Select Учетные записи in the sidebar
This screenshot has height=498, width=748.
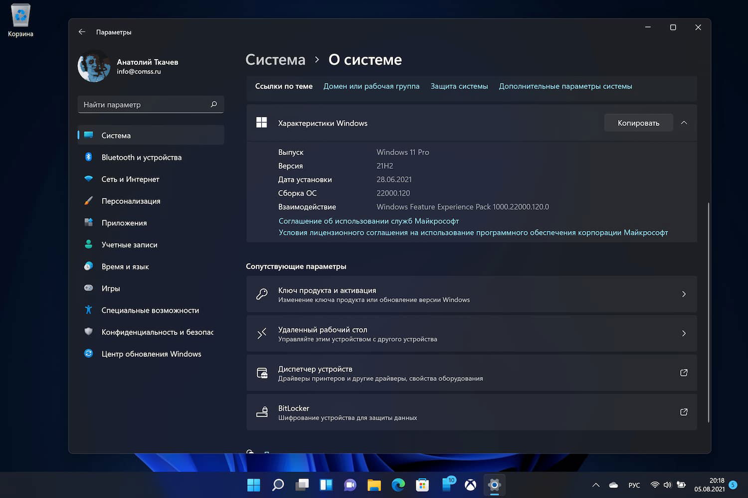129,245
